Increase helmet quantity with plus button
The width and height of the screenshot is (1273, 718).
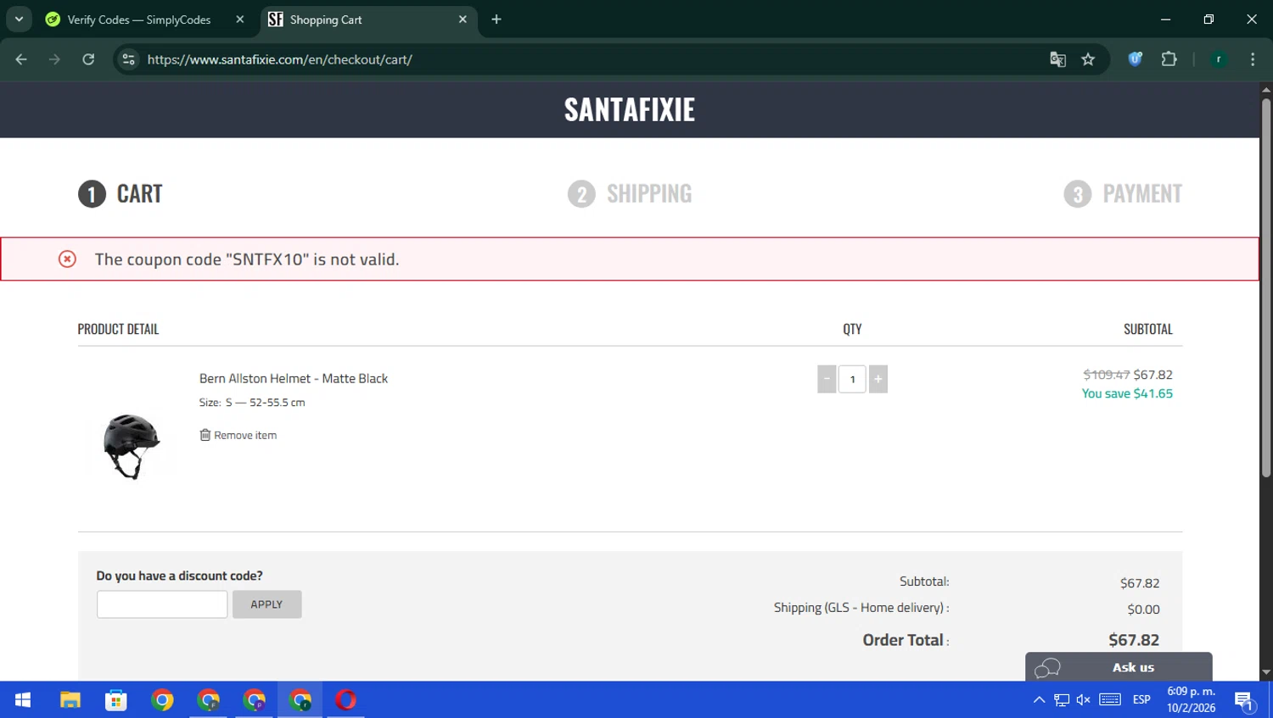(878, 379)
